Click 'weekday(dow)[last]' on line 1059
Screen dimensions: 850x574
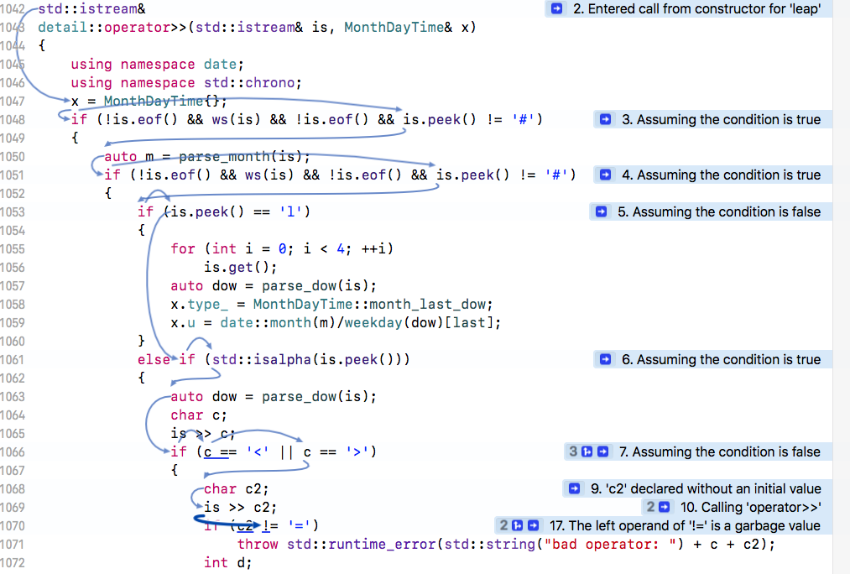(x=419, y=322)
